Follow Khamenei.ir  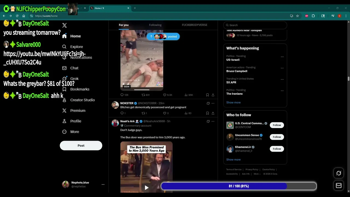tap(277, 149)
